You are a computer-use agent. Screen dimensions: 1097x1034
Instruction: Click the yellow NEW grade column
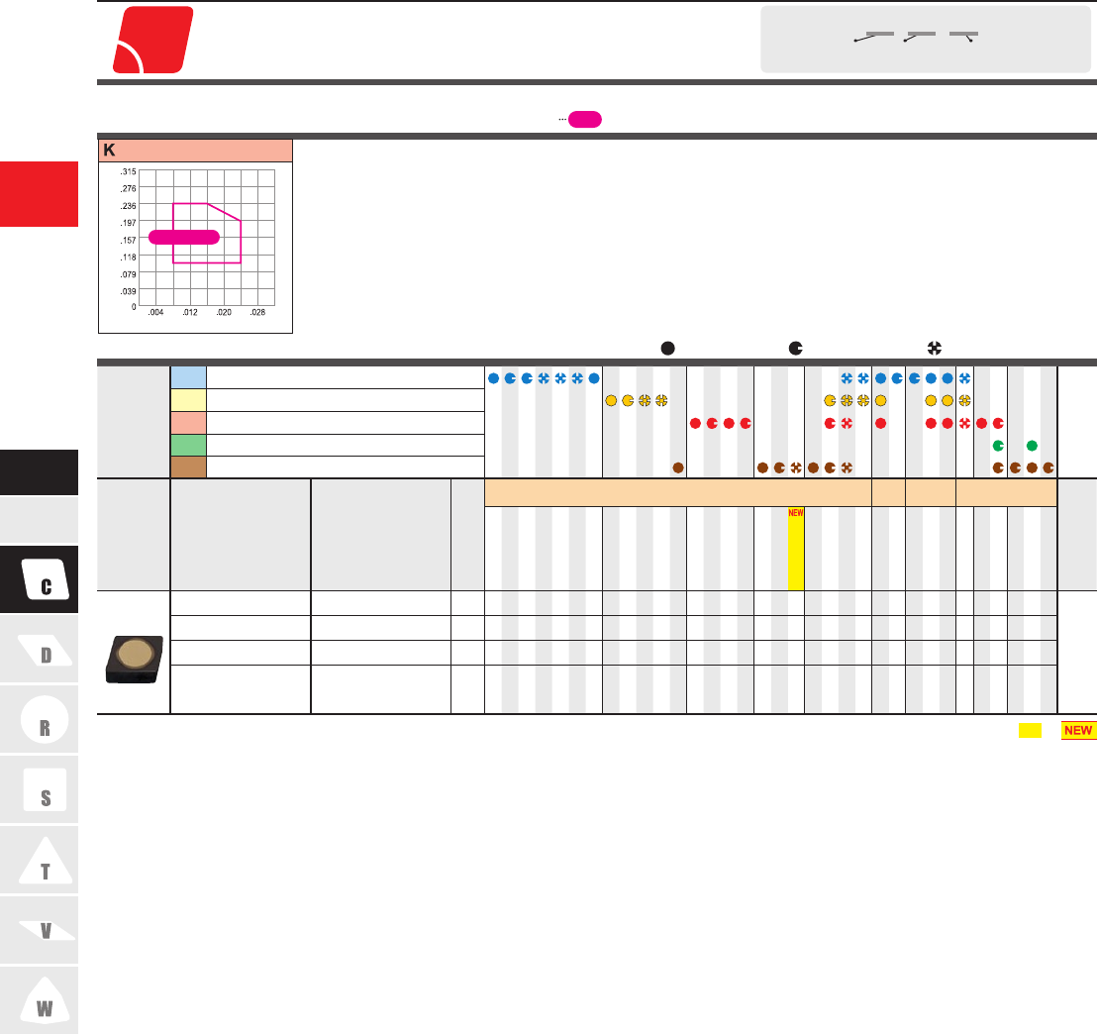point(795,550)
